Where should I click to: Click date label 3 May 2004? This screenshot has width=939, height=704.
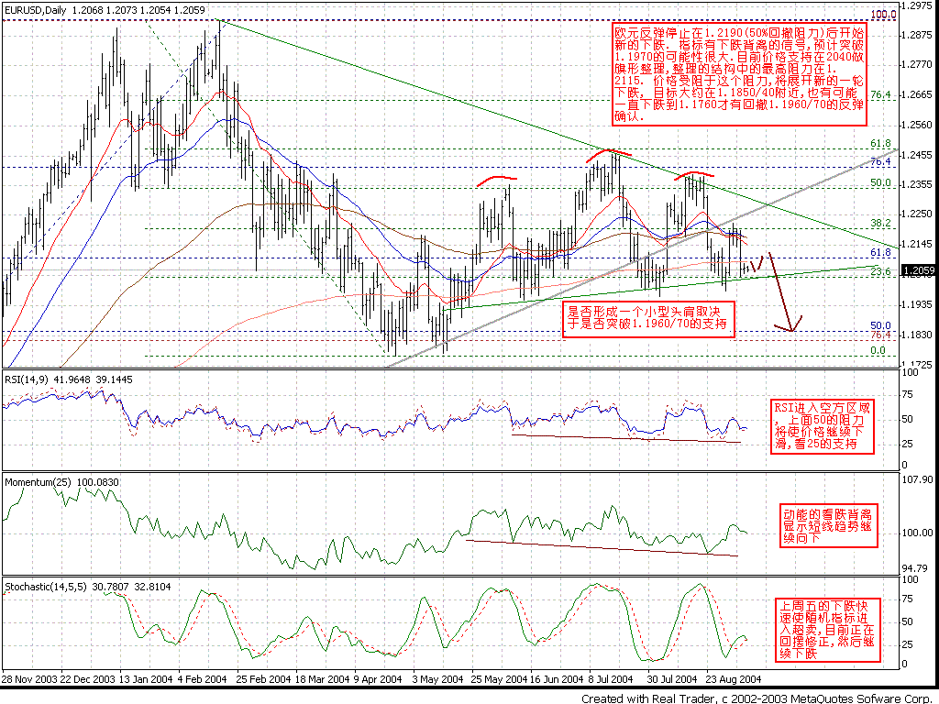[437, 679]
